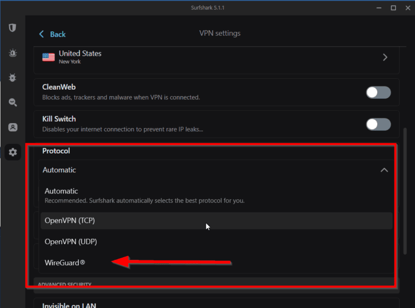This screenshot has width=415, height=308.
Task: Click the Settings gear icon in sidebar
Action: [12, 152]
